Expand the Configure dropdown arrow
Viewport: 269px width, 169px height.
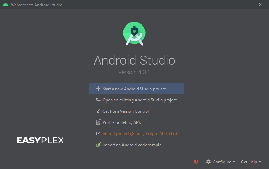coord(234,162)
